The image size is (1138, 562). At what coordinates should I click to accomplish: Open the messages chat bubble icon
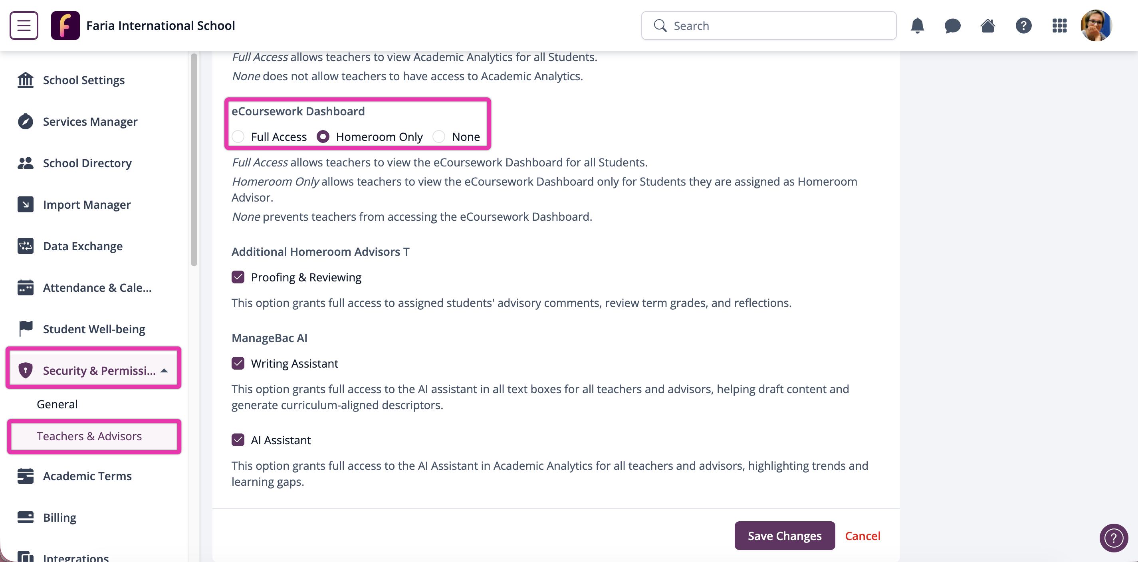tap(952, 26)
